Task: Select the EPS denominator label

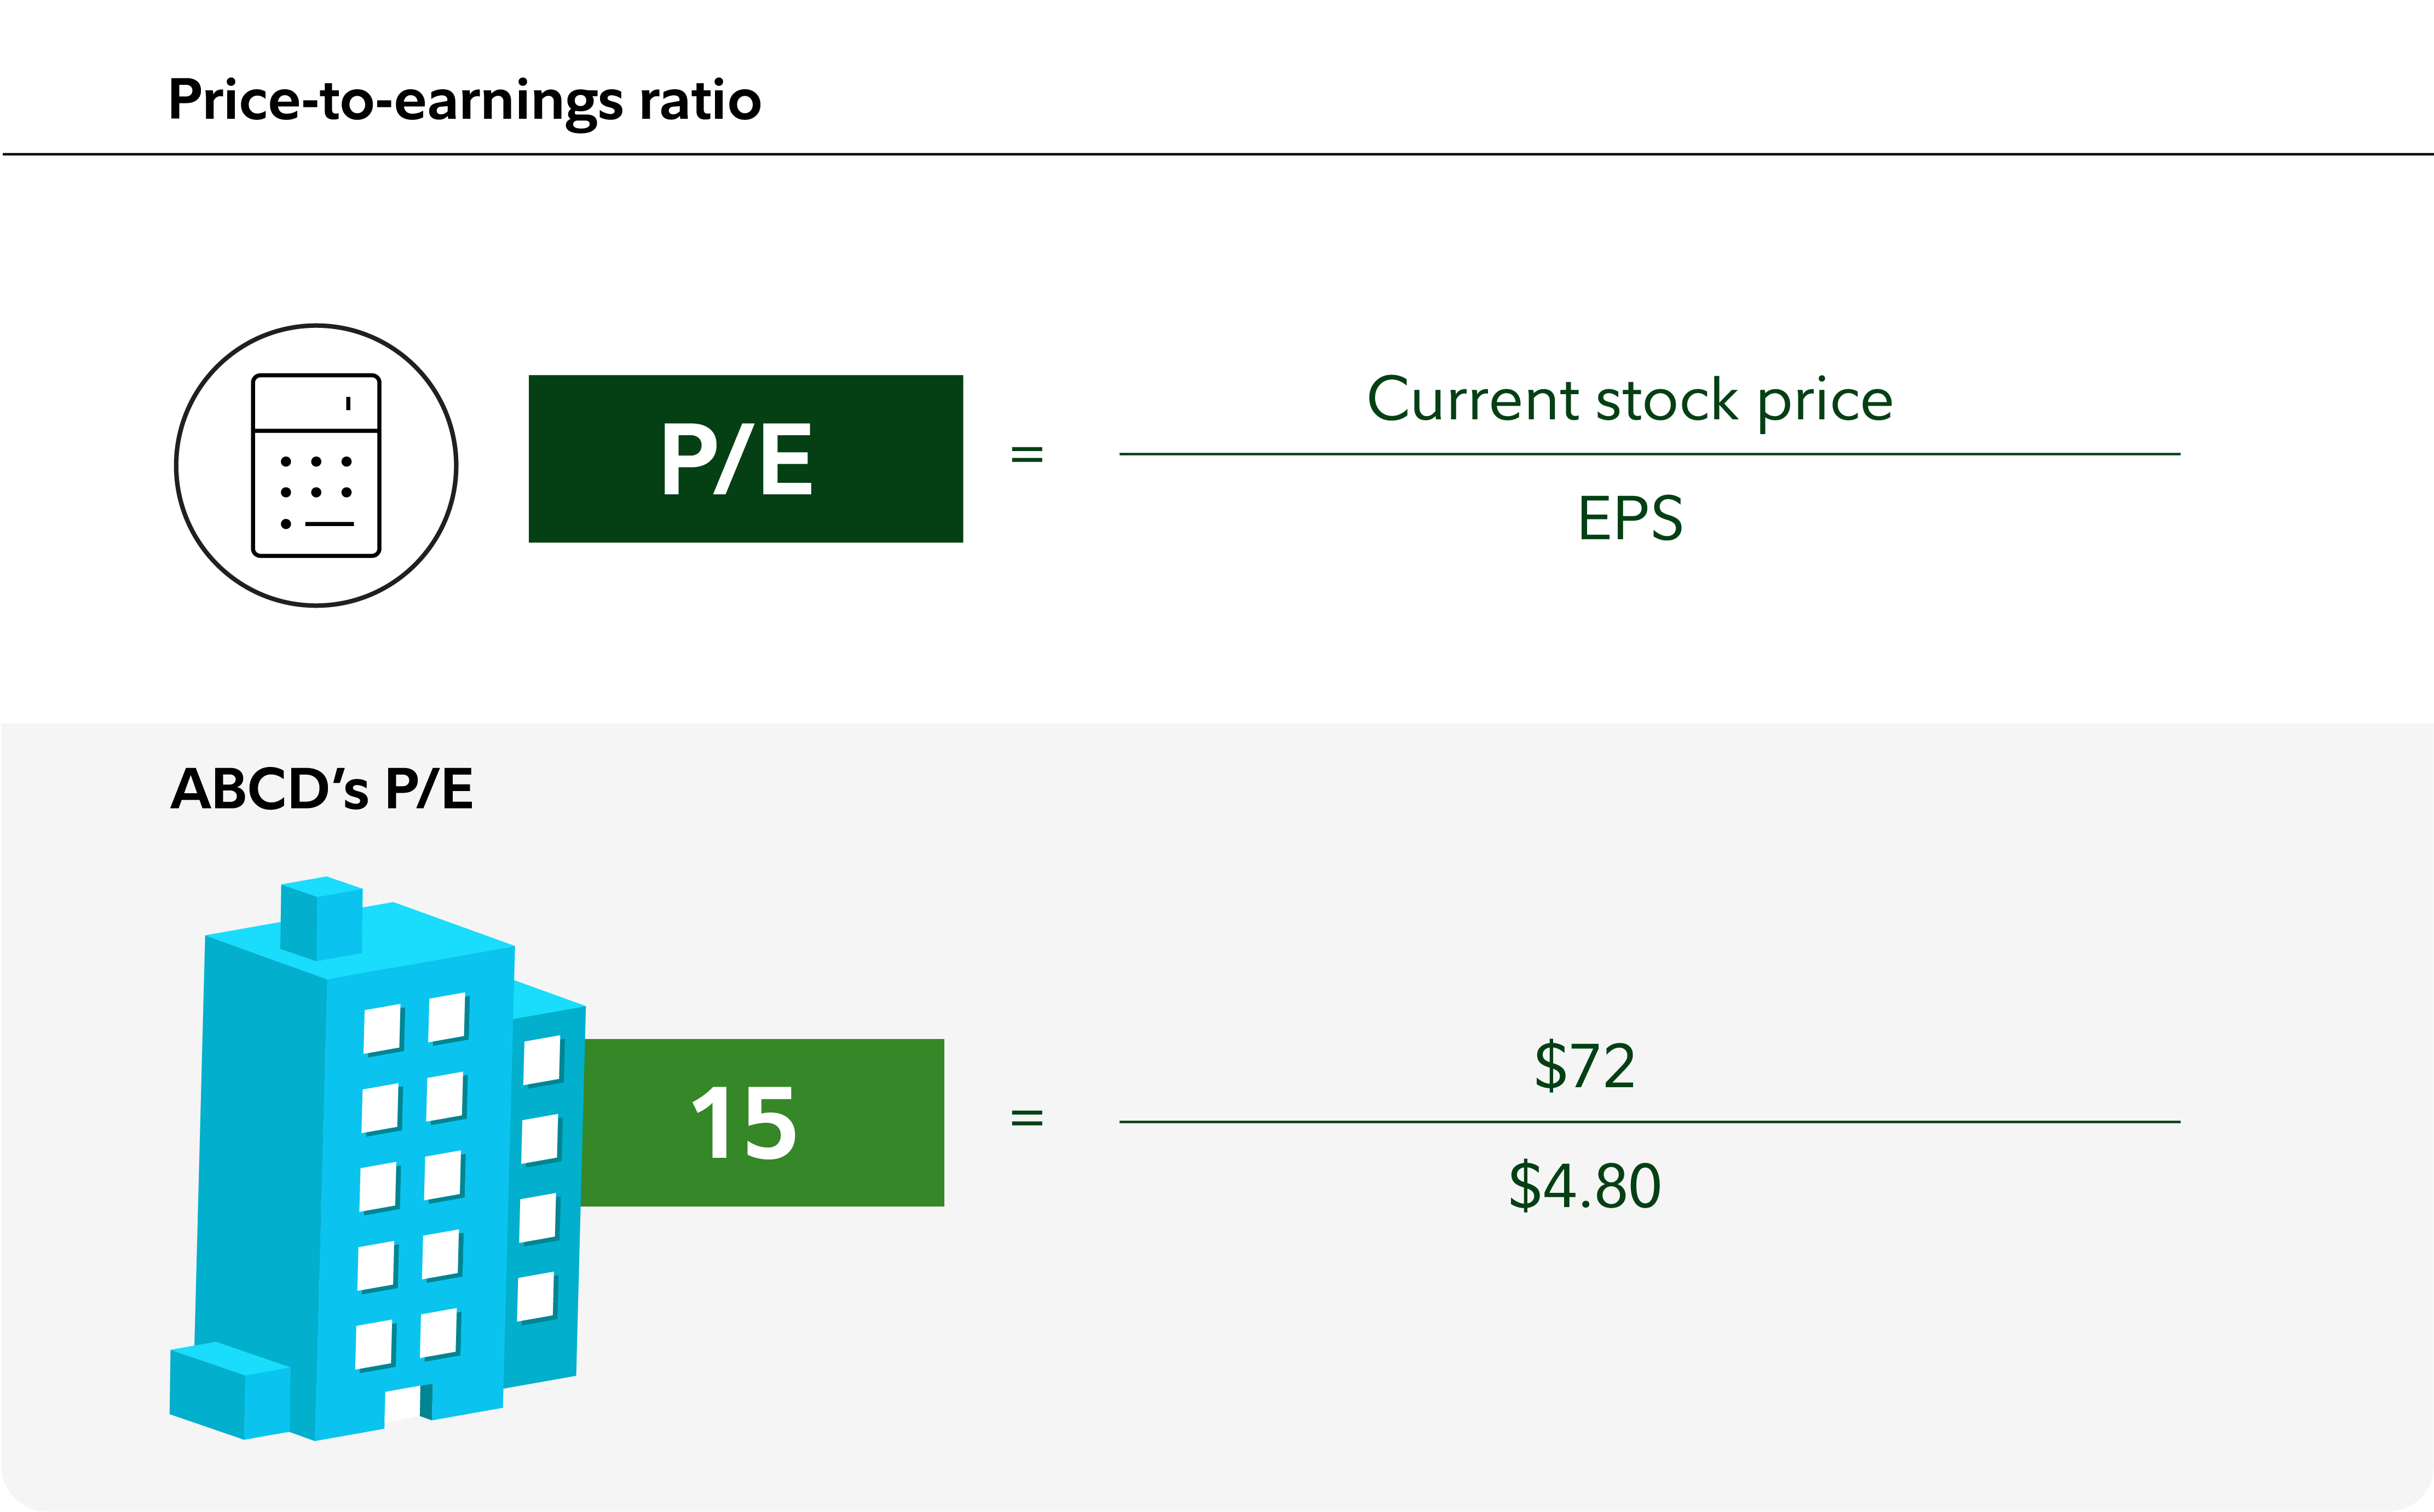Action: pyautogui.click(x=1629, y=518)
